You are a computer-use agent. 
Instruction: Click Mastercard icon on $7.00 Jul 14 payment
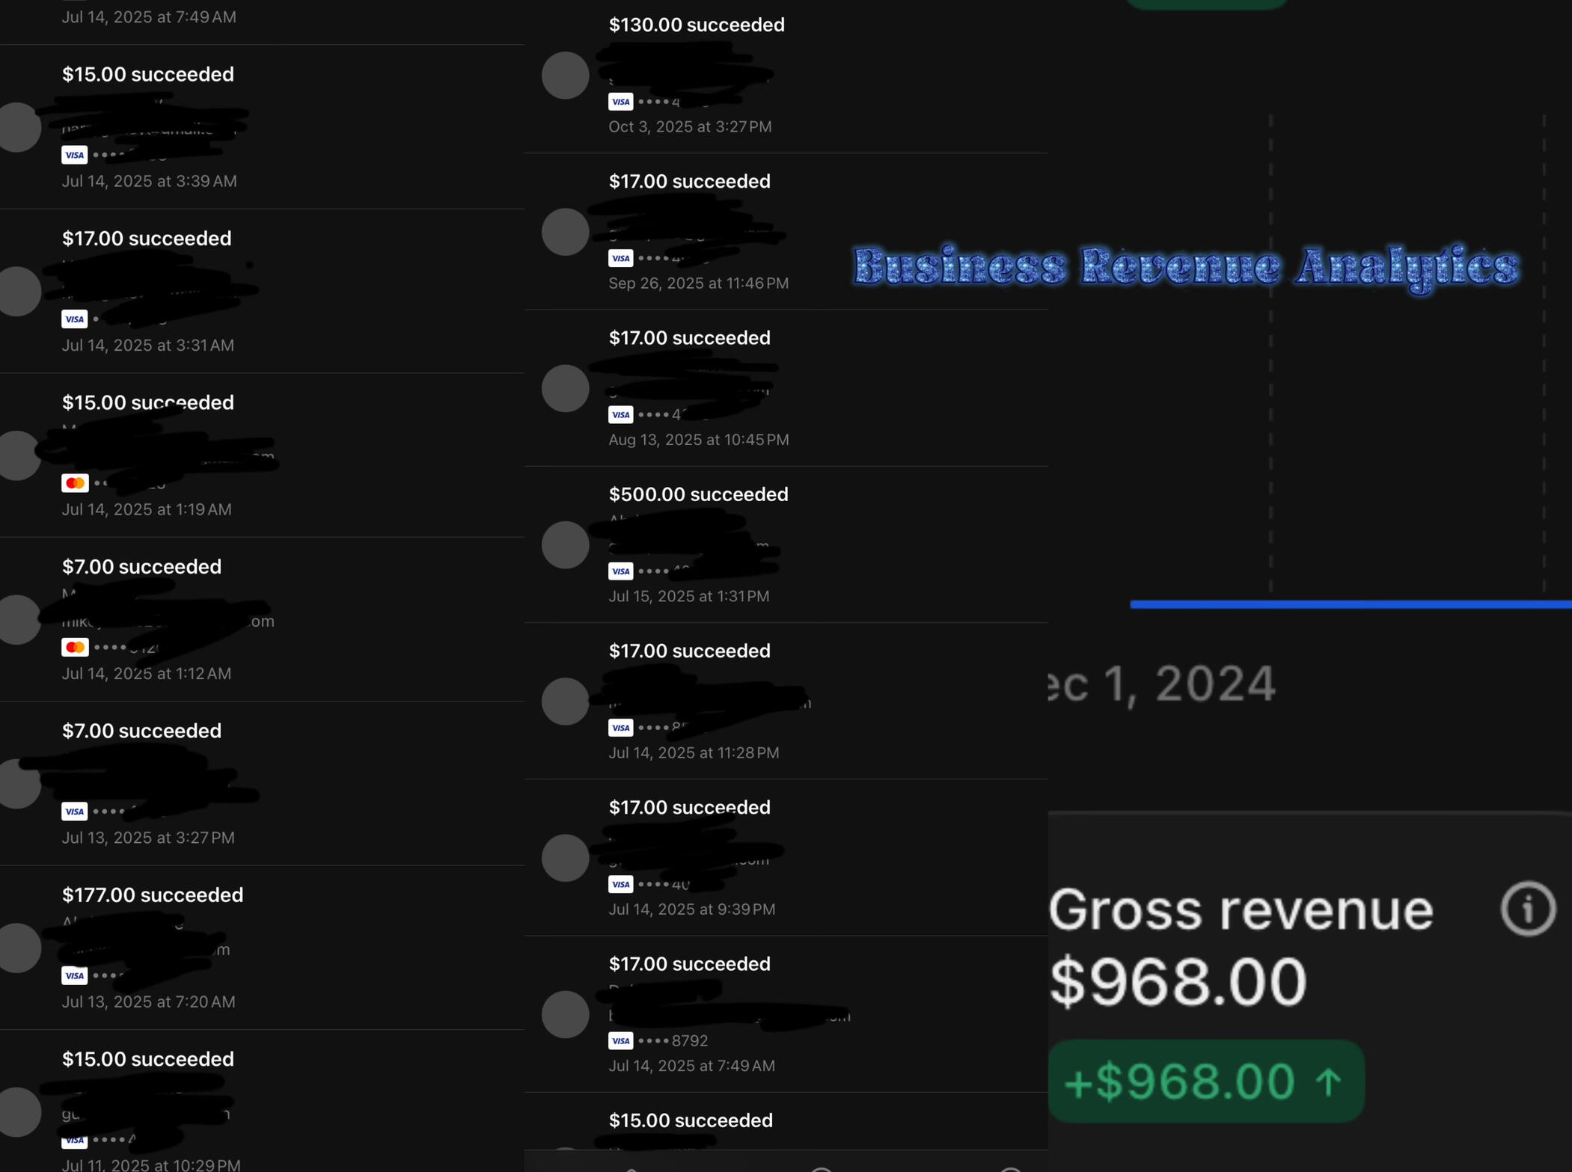75,647
